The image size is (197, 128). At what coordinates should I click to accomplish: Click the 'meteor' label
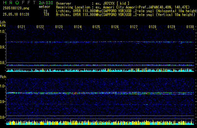(44, 7)
